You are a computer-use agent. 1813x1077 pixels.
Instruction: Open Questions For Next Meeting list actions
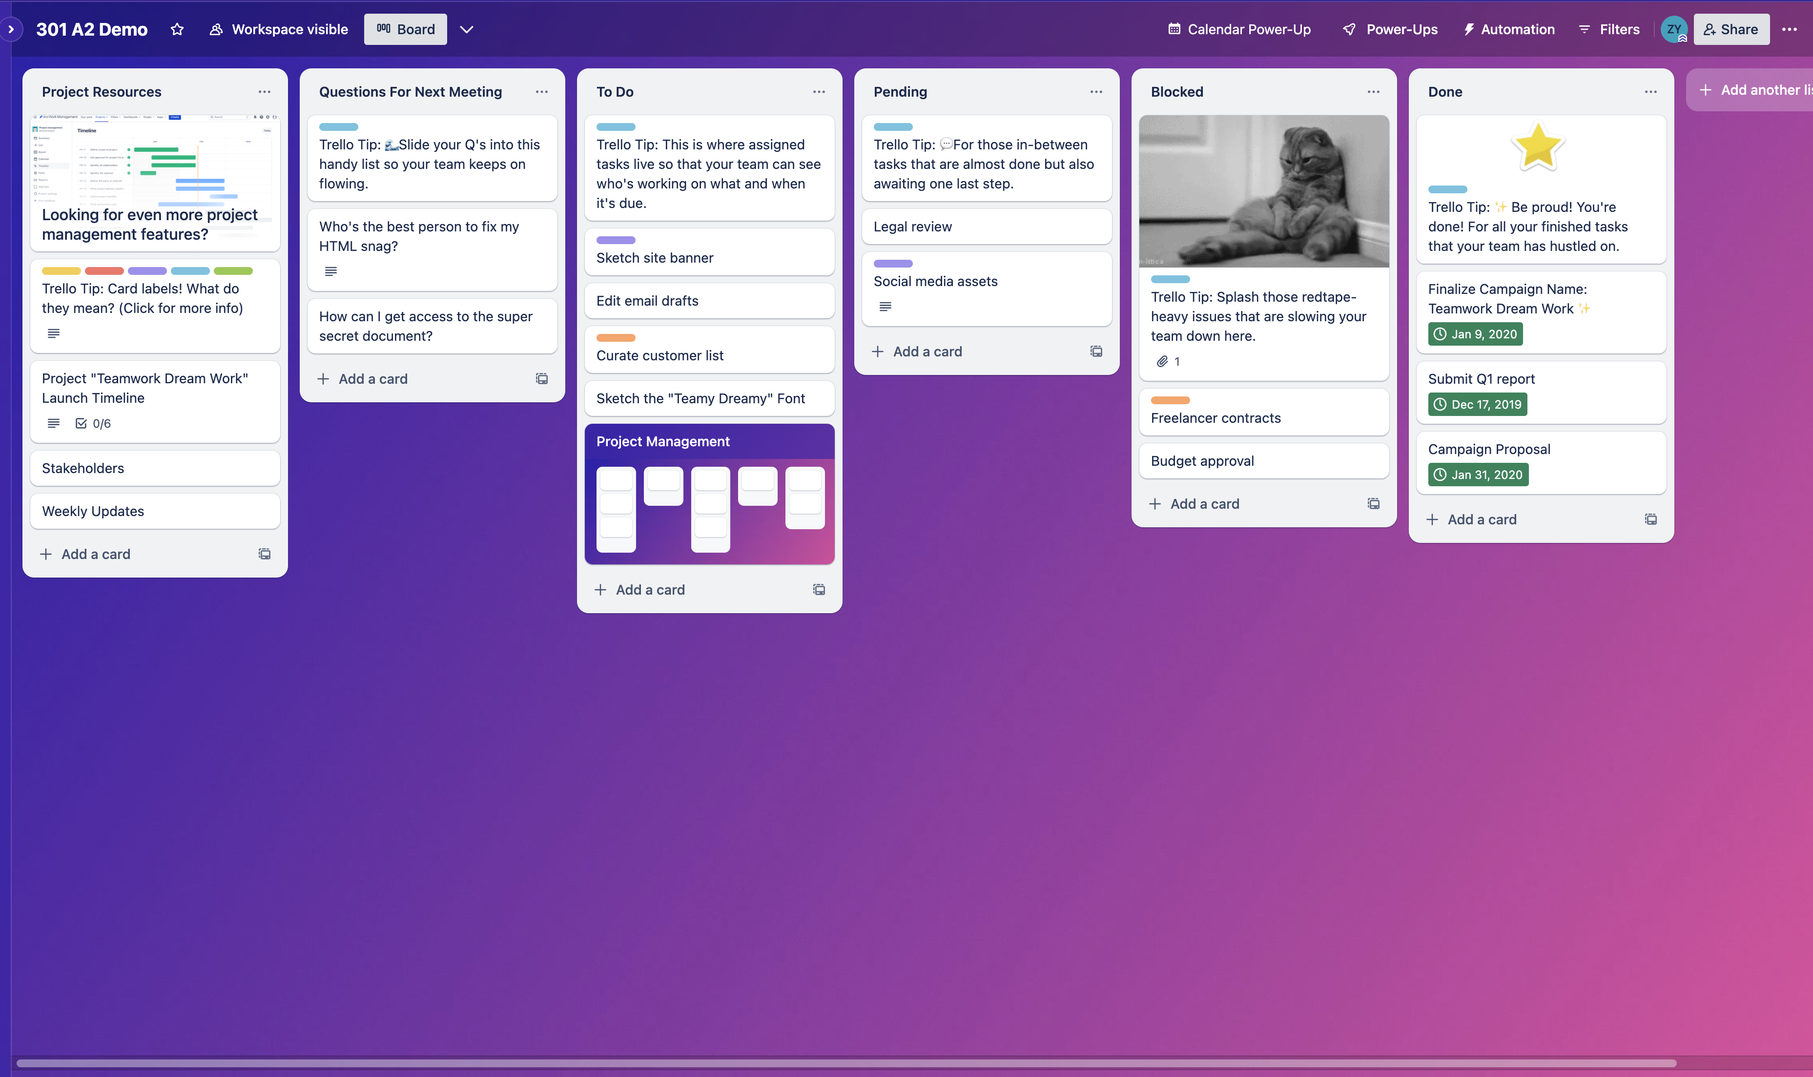[541, 91]
